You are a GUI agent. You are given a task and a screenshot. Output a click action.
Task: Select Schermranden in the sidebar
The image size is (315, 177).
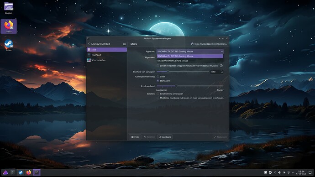(107, 60)
